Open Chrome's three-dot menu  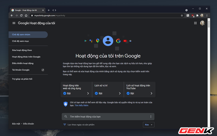point(207,16)
